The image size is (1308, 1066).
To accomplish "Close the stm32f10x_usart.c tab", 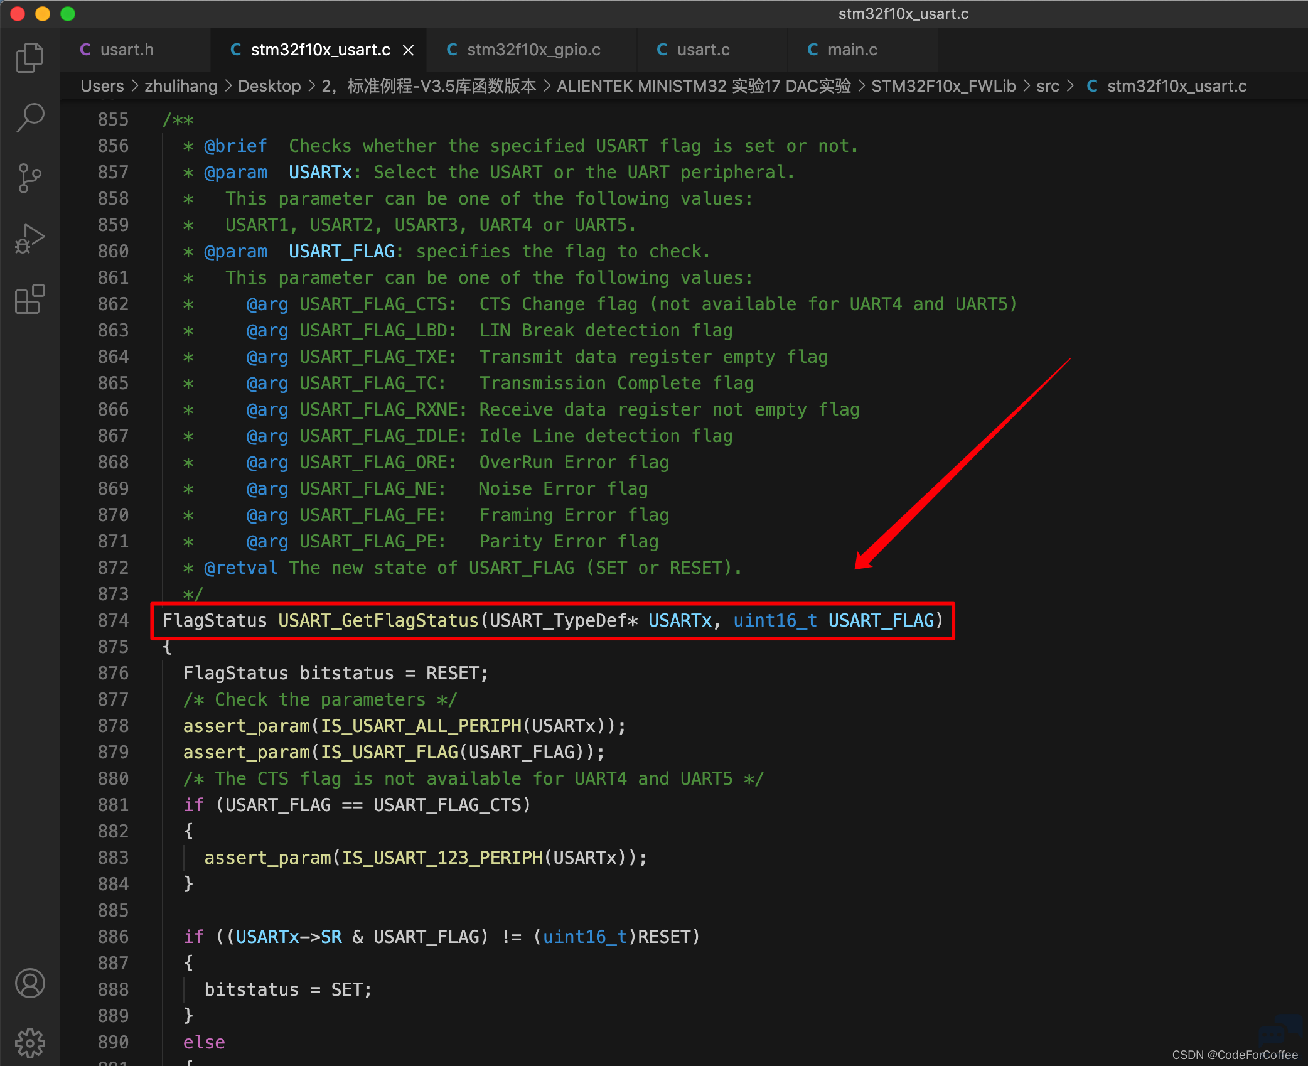I will click(x=408, y=50).
